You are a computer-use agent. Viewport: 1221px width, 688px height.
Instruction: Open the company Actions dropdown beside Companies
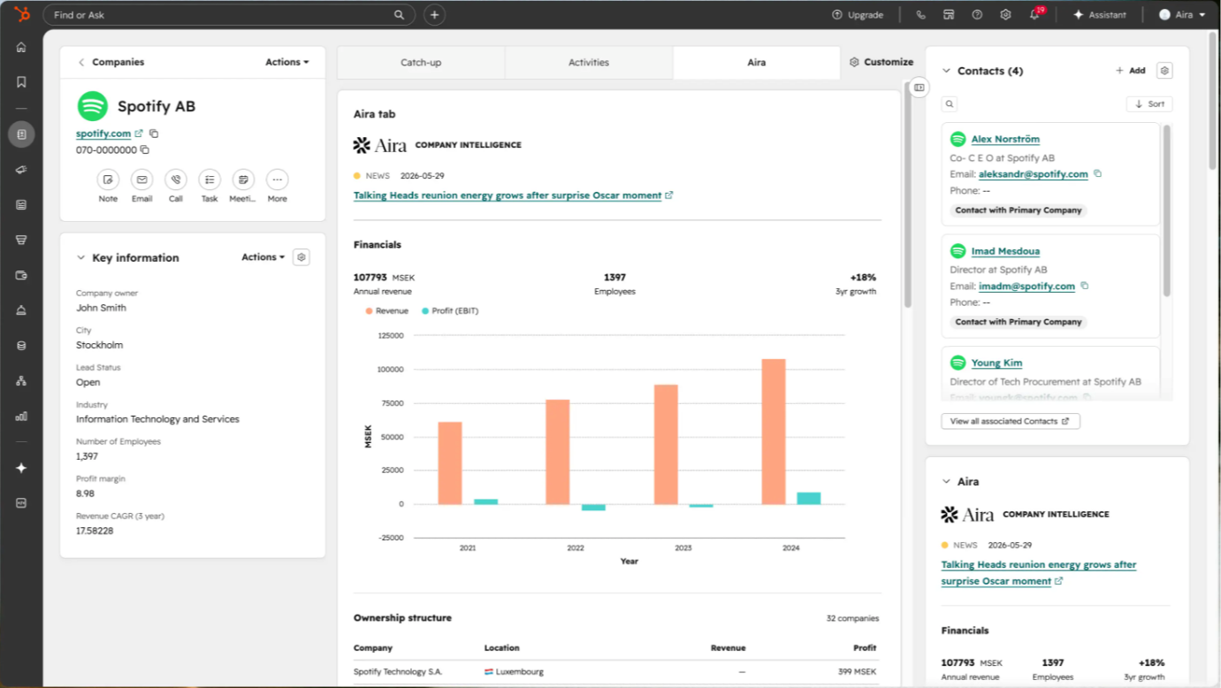pos(287,62)
